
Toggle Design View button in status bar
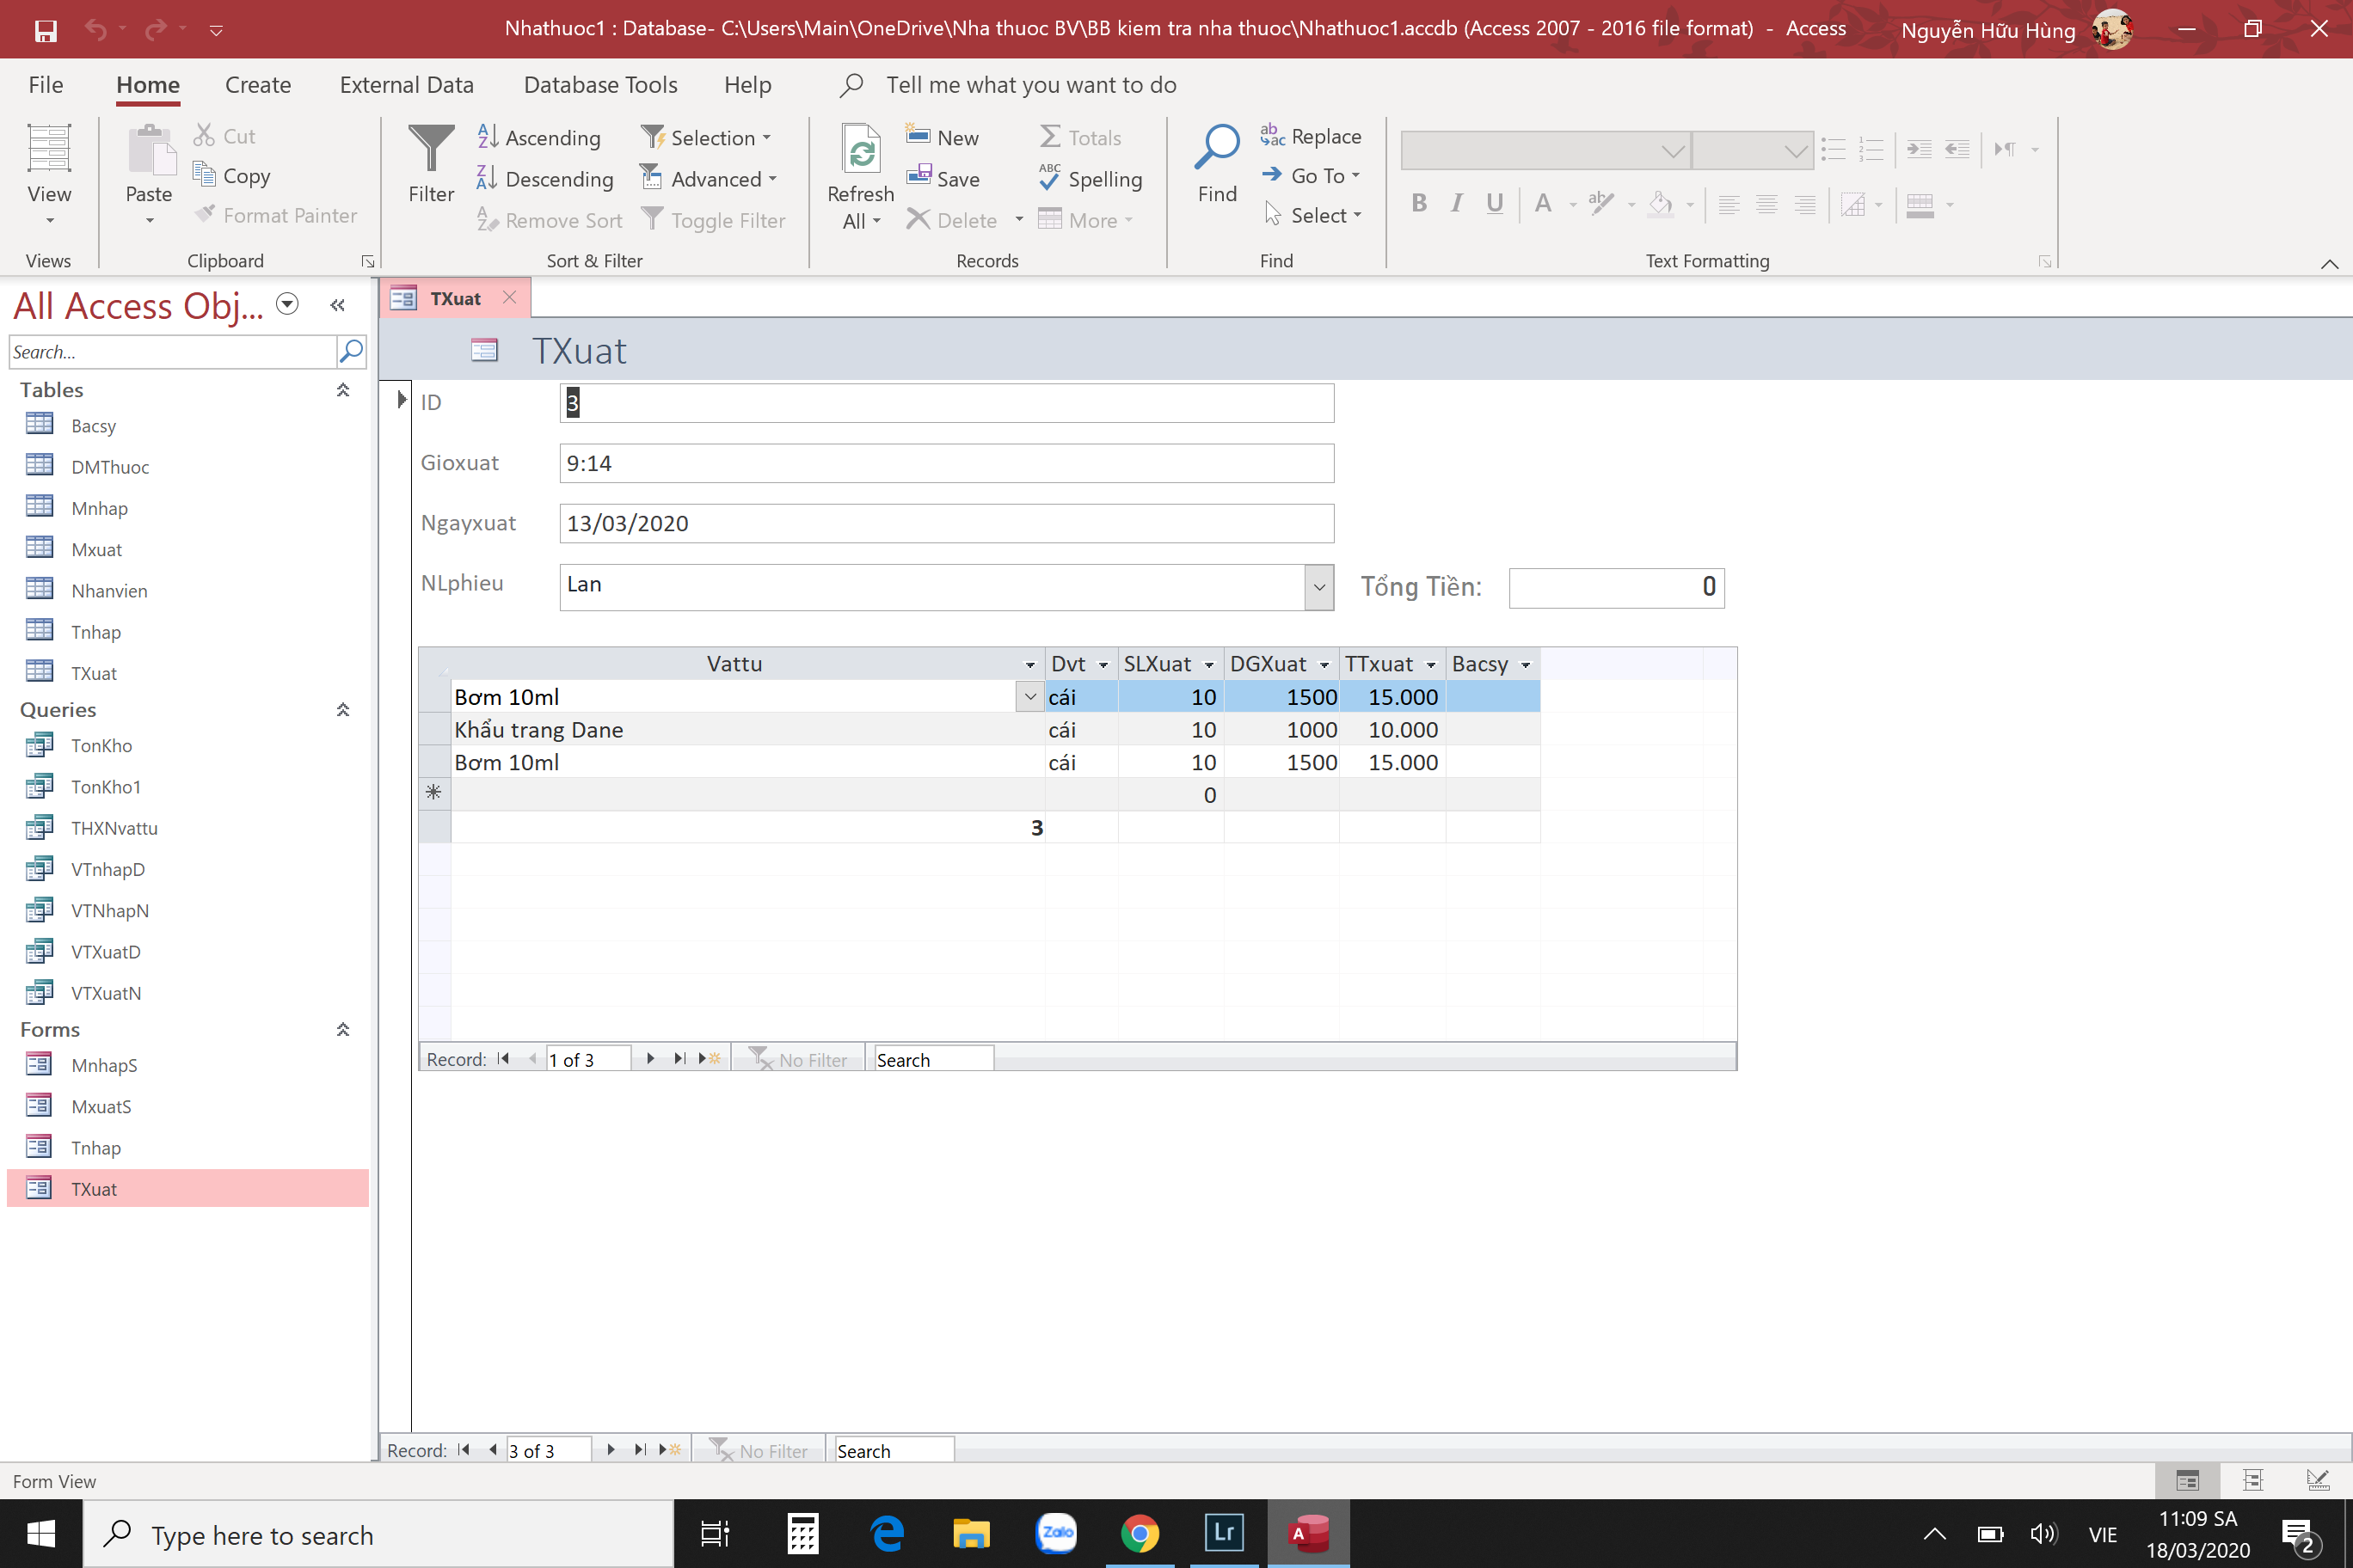tap(2317, 1481)
